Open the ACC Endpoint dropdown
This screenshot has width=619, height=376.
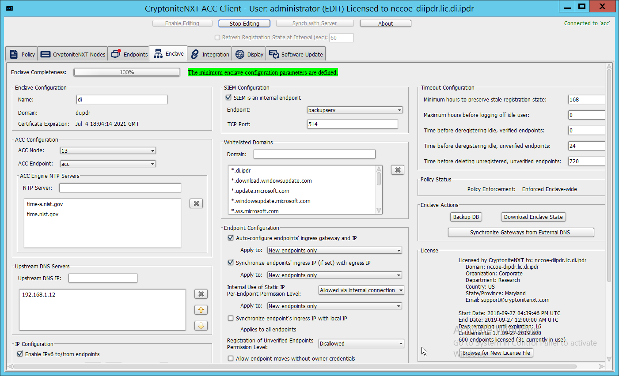(x=108, y=164)
